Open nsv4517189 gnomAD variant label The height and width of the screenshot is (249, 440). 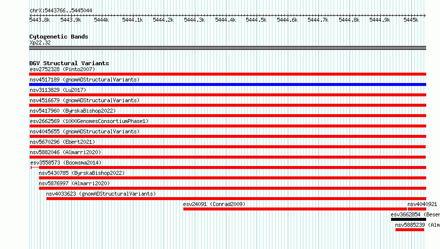85,80
